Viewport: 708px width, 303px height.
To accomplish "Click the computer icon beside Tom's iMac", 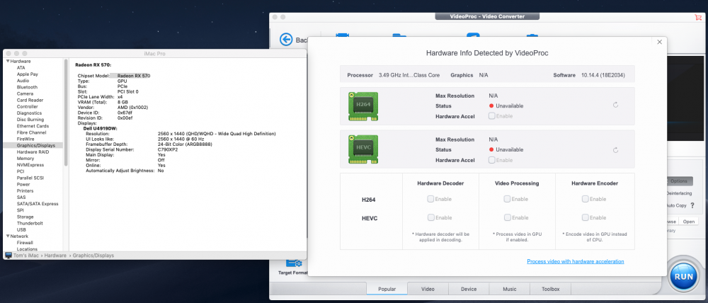I will click(x=8, y=255).
